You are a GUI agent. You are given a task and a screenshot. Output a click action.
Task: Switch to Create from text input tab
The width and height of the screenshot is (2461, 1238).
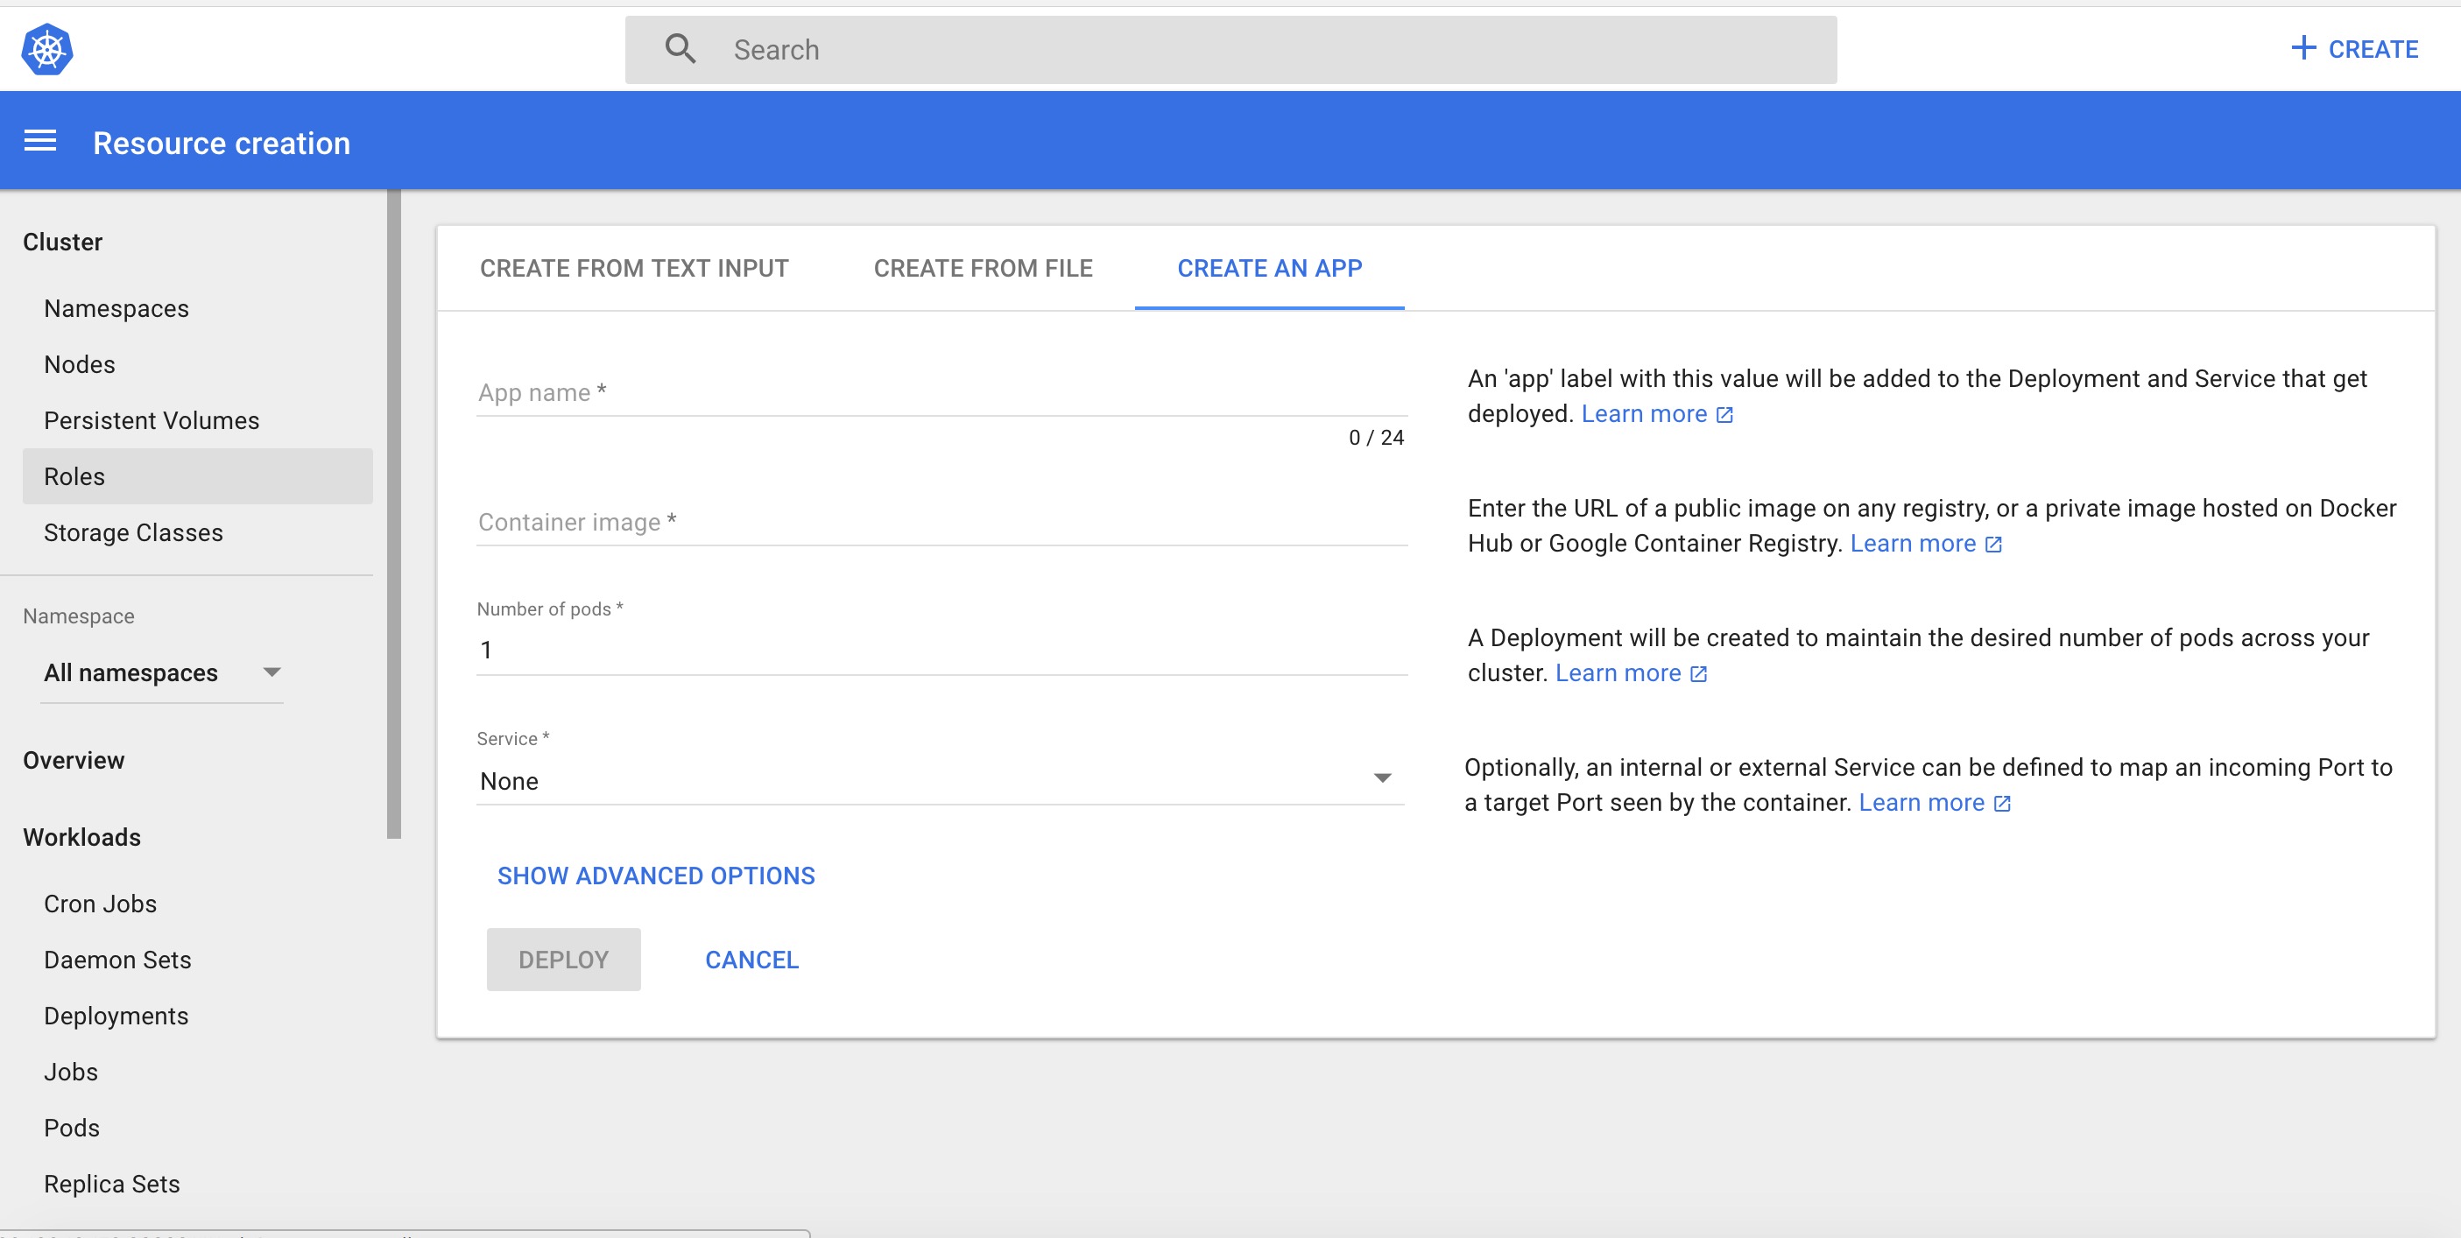pyautogui.click(x=634, y=269)
